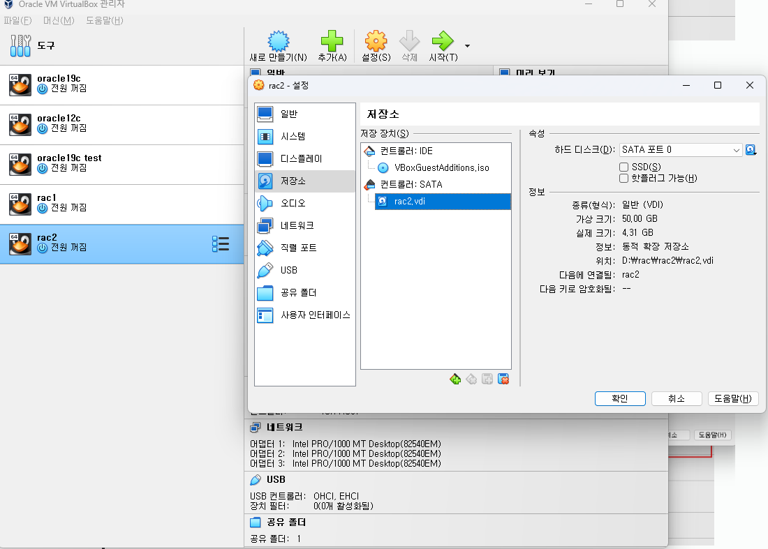Open the 도움말(H) menu
Viewport: 768px width, 549px height.
[x=104, y=20]
